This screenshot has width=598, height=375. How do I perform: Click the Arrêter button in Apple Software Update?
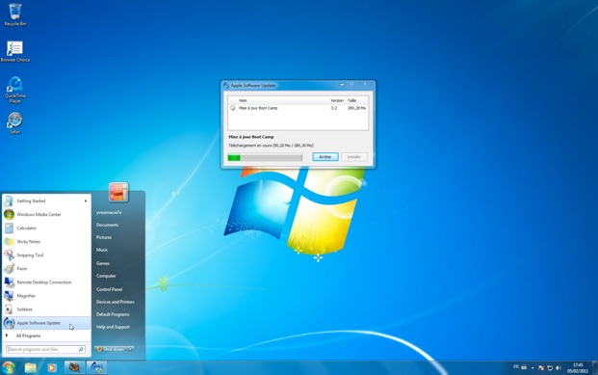(x=325, y=157)
